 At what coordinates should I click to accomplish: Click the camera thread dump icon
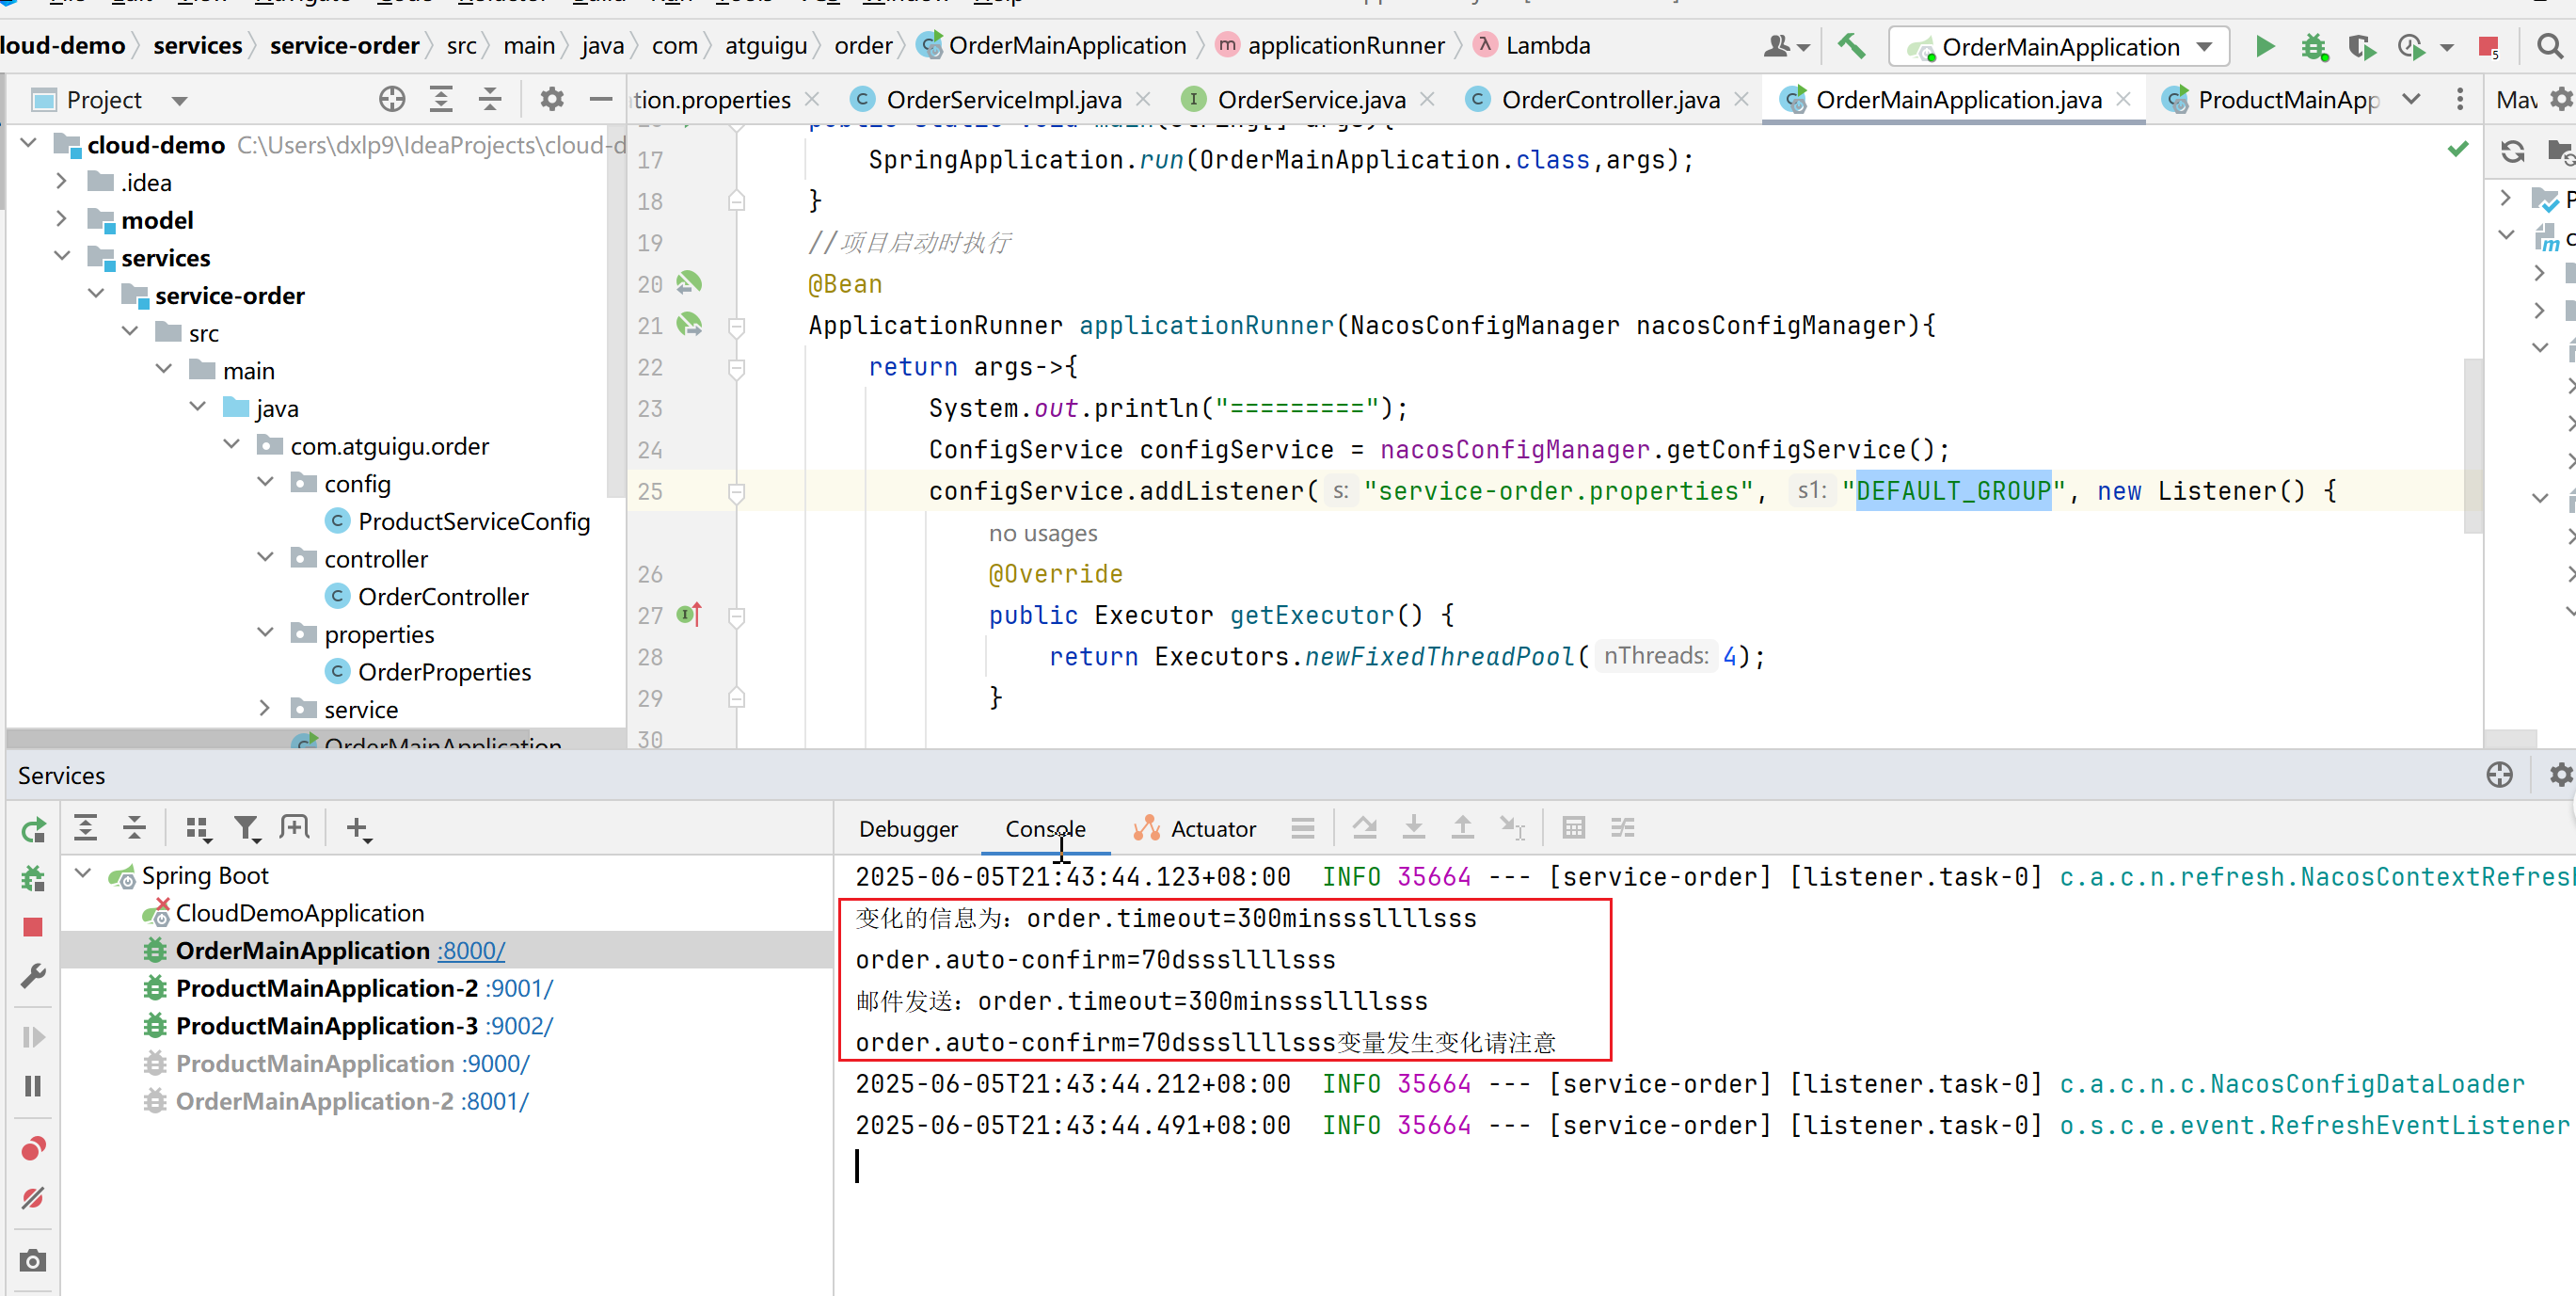(33, 1260)
